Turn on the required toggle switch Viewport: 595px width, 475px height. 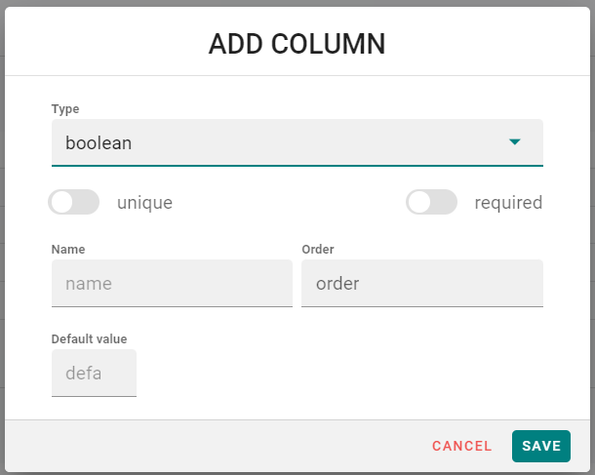coord(431,202)
